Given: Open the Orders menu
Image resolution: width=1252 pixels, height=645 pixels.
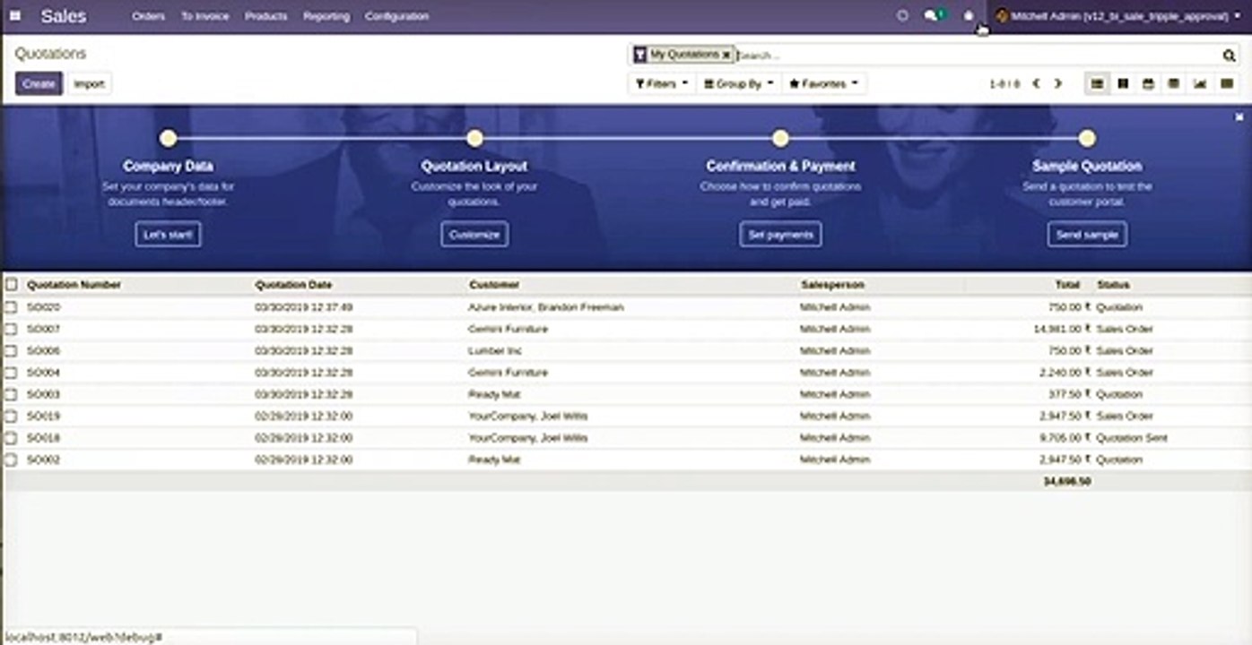Looking at the screenshot, I should [148, 16].
